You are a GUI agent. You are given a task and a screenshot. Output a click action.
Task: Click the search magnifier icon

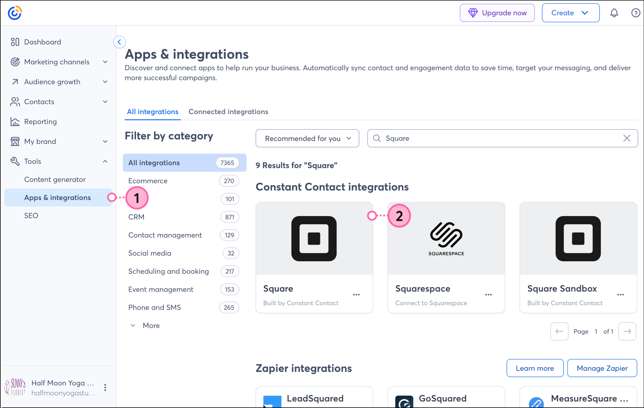pyautogui.click(x=377, y=138)
